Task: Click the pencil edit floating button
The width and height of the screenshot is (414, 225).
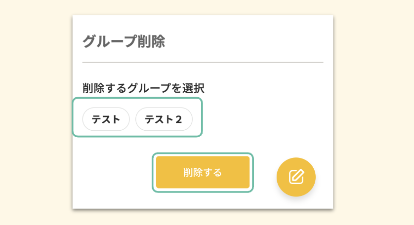Action: point(296,177)
